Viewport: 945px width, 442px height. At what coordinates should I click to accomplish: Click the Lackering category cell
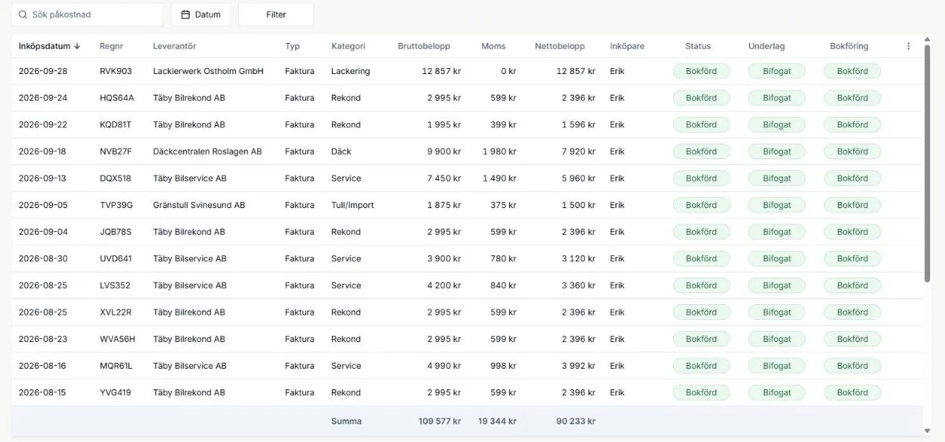351,71
